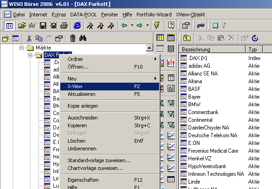The image size is (272, 189).
Task: Select Commerzbank in the list
Action: 203,112
